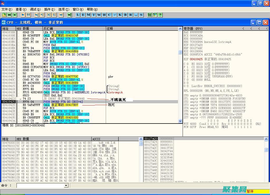The height and width of the screenshot is (195, 270).
Task: Show the Call stack with K button
Action: [x=120, y=15]
